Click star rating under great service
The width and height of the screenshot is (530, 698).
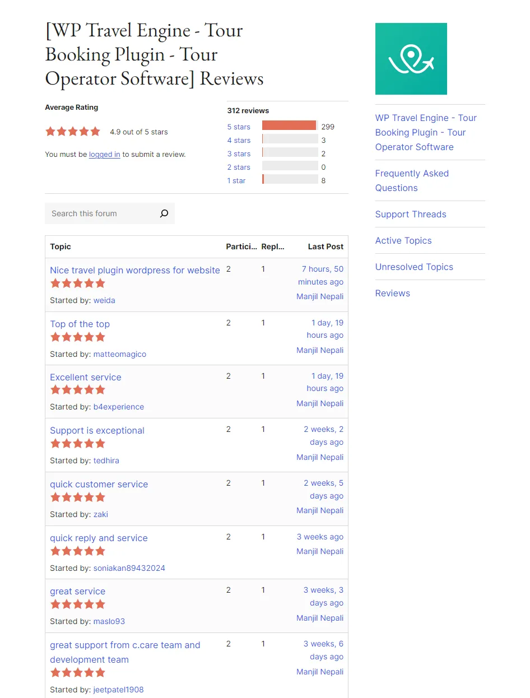(x=78, y=604)
